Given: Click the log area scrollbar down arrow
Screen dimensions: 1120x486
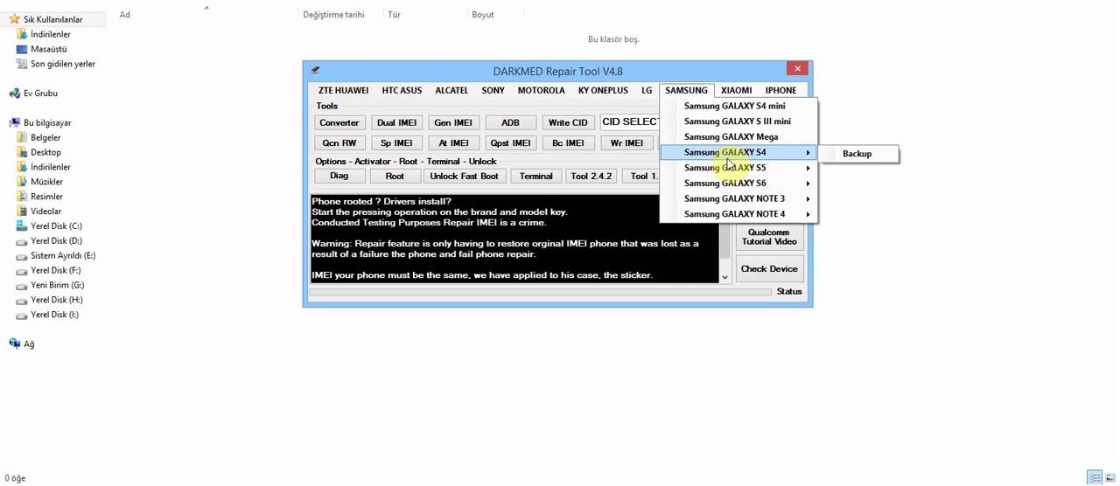Looking at the screenshot, I should (724, 277).
